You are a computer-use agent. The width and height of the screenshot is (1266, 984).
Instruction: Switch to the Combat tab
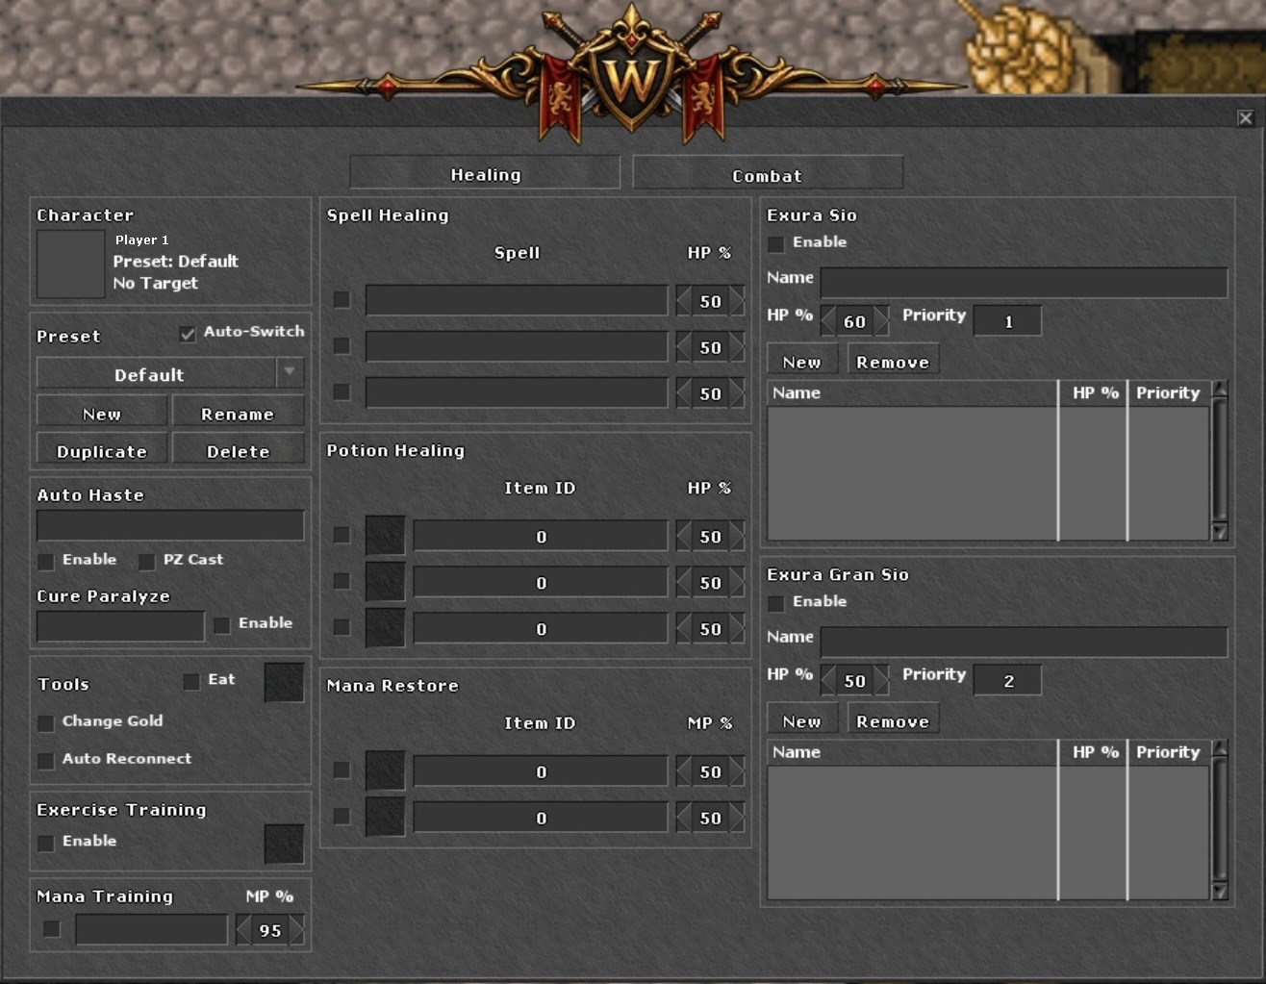pos(767,174)
